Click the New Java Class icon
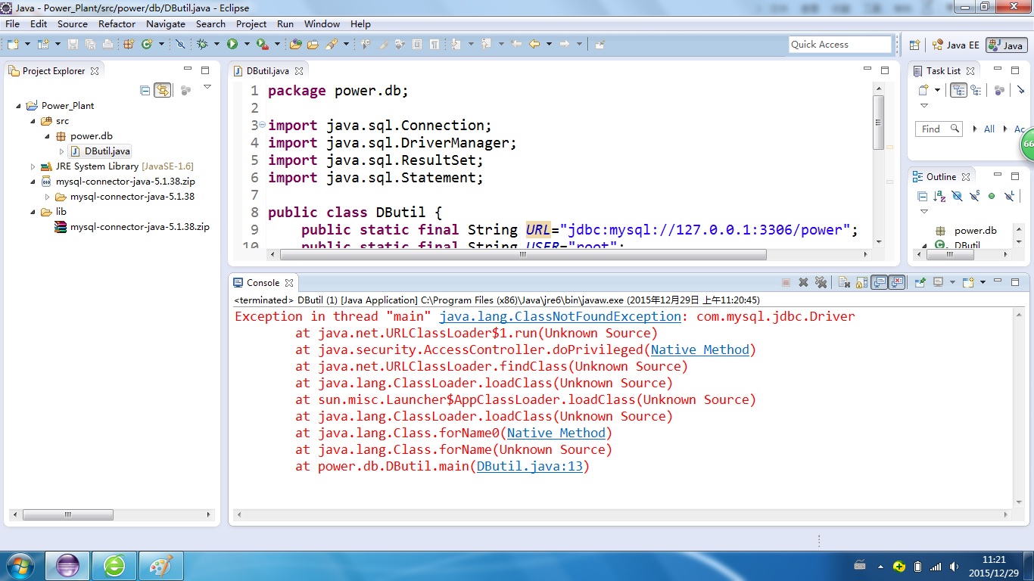Screen dimensions: 1034x581 click(x=146, y=44)
